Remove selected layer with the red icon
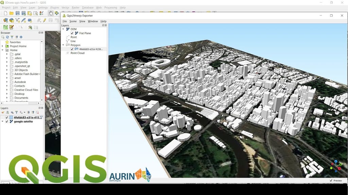The width and height of the screenshot is (348, 195). pos(37,112)
